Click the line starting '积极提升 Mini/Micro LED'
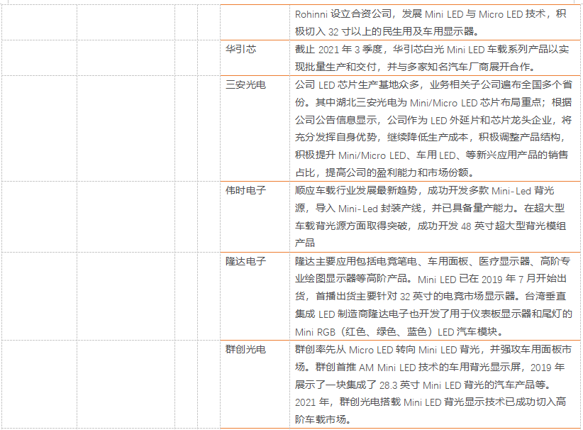This screenshot has width=583, height=430. pyautogui.click(x=431, y=155)
